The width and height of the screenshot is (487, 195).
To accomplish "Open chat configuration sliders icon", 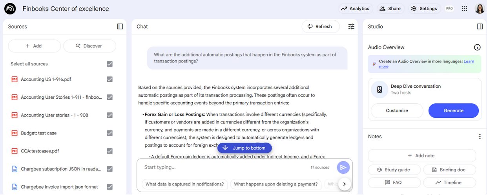I will [351, 27].
